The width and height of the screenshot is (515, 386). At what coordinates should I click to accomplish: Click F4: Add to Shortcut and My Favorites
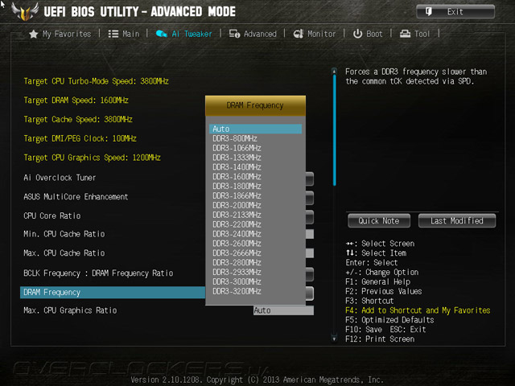[418, 310]
